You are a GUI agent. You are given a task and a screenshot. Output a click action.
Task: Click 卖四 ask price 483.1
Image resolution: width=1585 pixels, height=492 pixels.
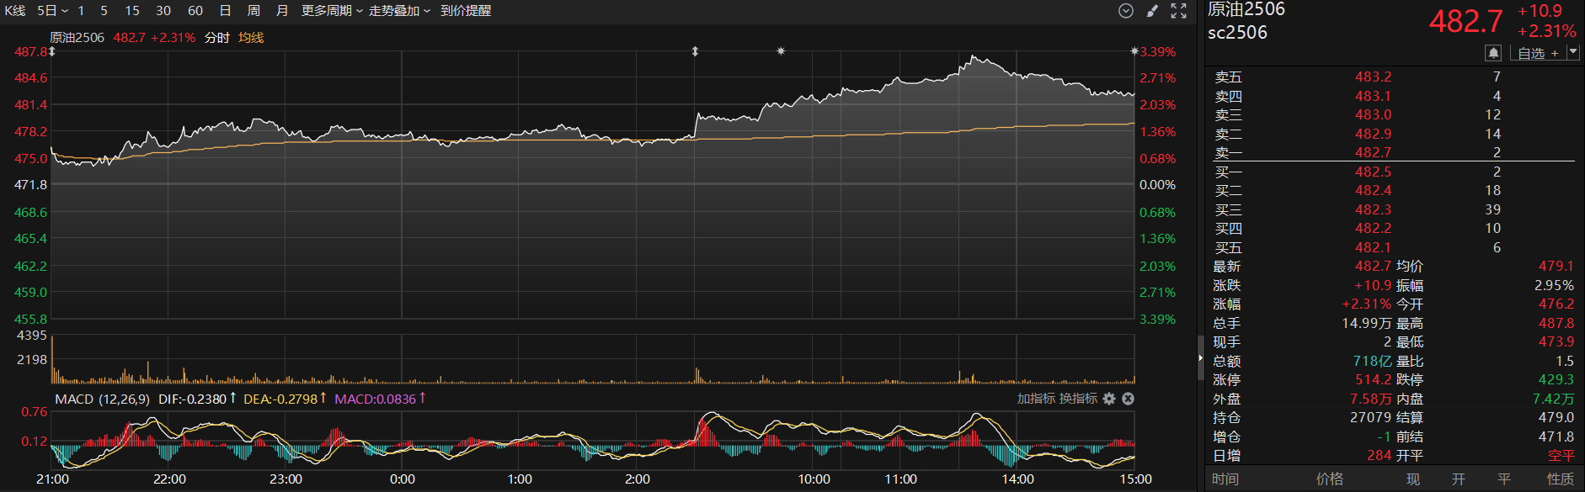(1373, 96)
